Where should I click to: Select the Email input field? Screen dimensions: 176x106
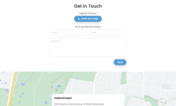click(x=107, y=33)
